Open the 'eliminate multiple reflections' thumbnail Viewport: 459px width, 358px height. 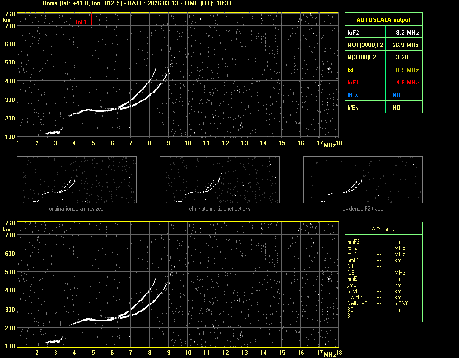tap(220, 180)
